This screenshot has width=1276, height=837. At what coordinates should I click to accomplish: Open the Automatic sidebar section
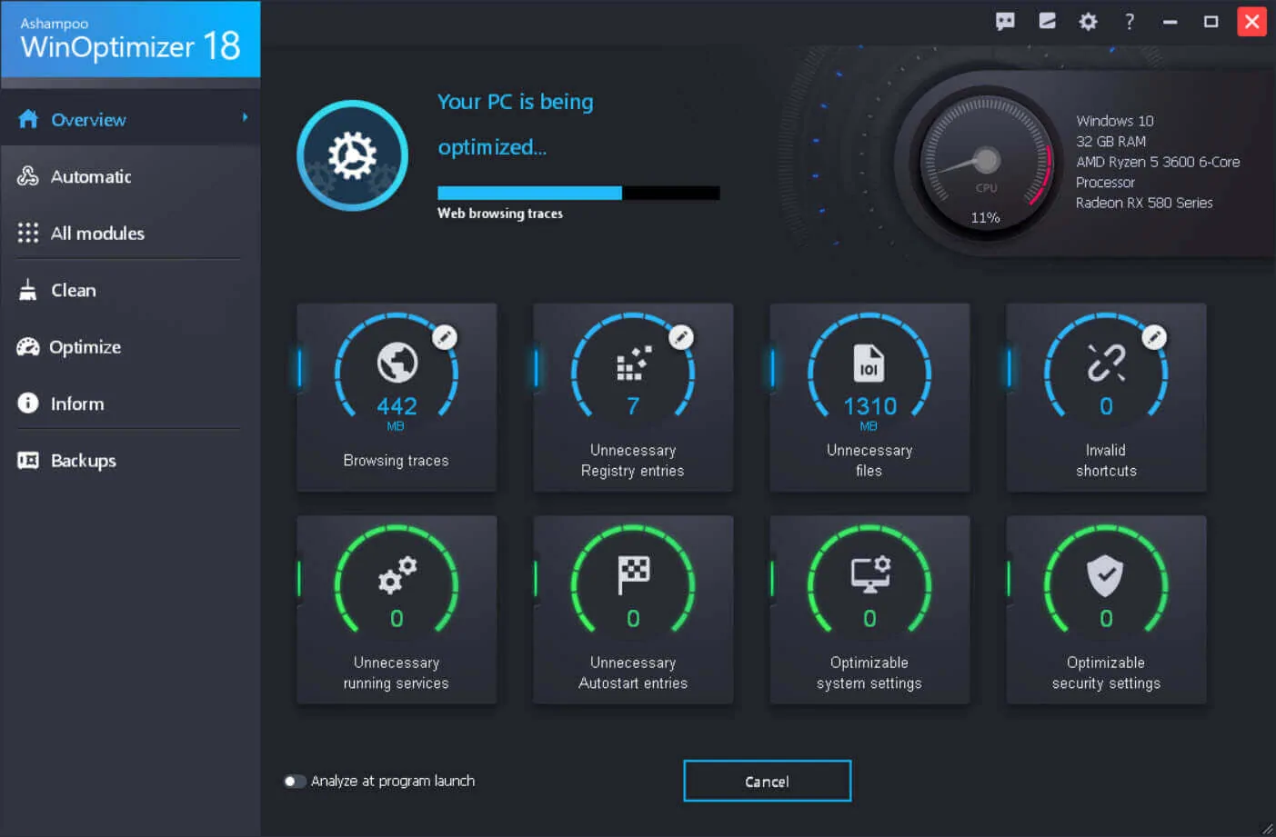130,176
